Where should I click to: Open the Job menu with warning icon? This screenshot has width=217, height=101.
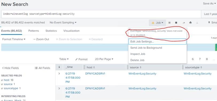[157, 23]
